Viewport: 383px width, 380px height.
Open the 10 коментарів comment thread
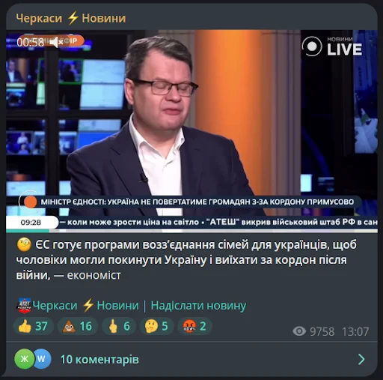point(99,360)
